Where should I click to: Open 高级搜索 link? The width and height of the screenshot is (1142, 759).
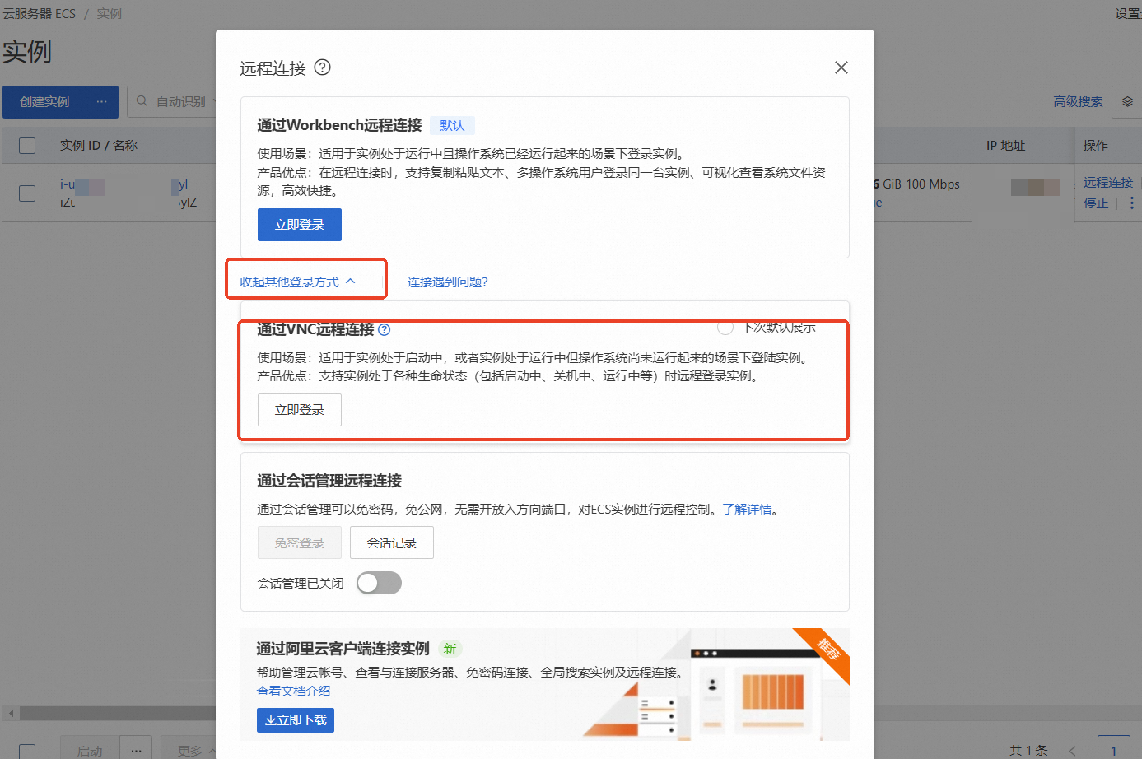(x=1078, y=101)
